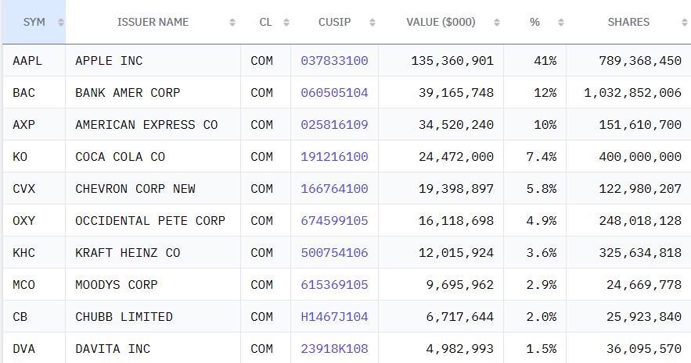
Task: Toggle sort arrows next to CL header
Action: tap(286, 23)
